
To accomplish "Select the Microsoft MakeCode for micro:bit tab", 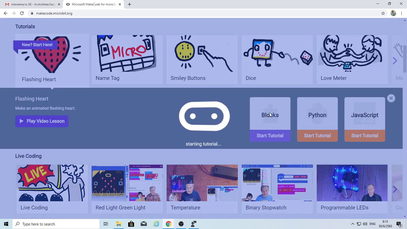I will (92, 4).
